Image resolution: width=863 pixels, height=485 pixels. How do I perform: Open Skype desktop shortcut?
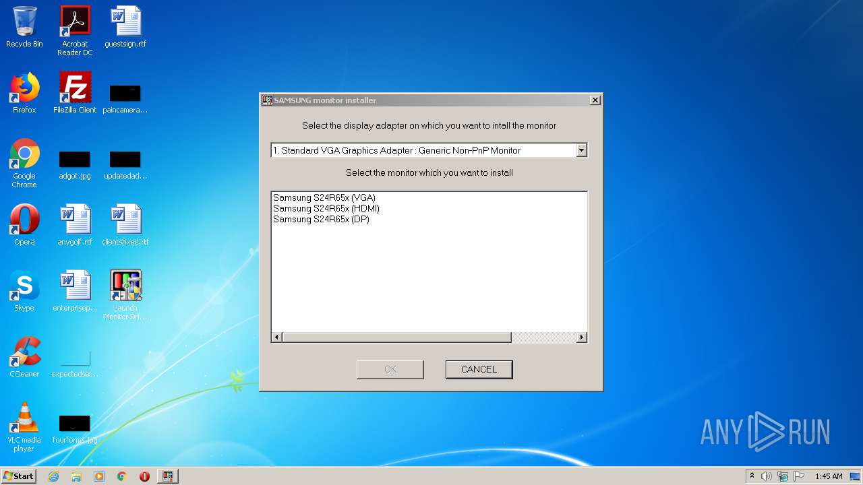point(24,291)
